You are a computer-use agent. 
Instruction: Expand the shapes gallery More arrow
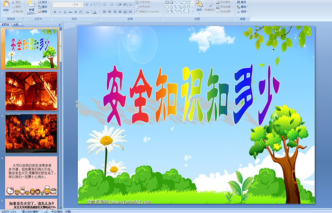(193, 11)
